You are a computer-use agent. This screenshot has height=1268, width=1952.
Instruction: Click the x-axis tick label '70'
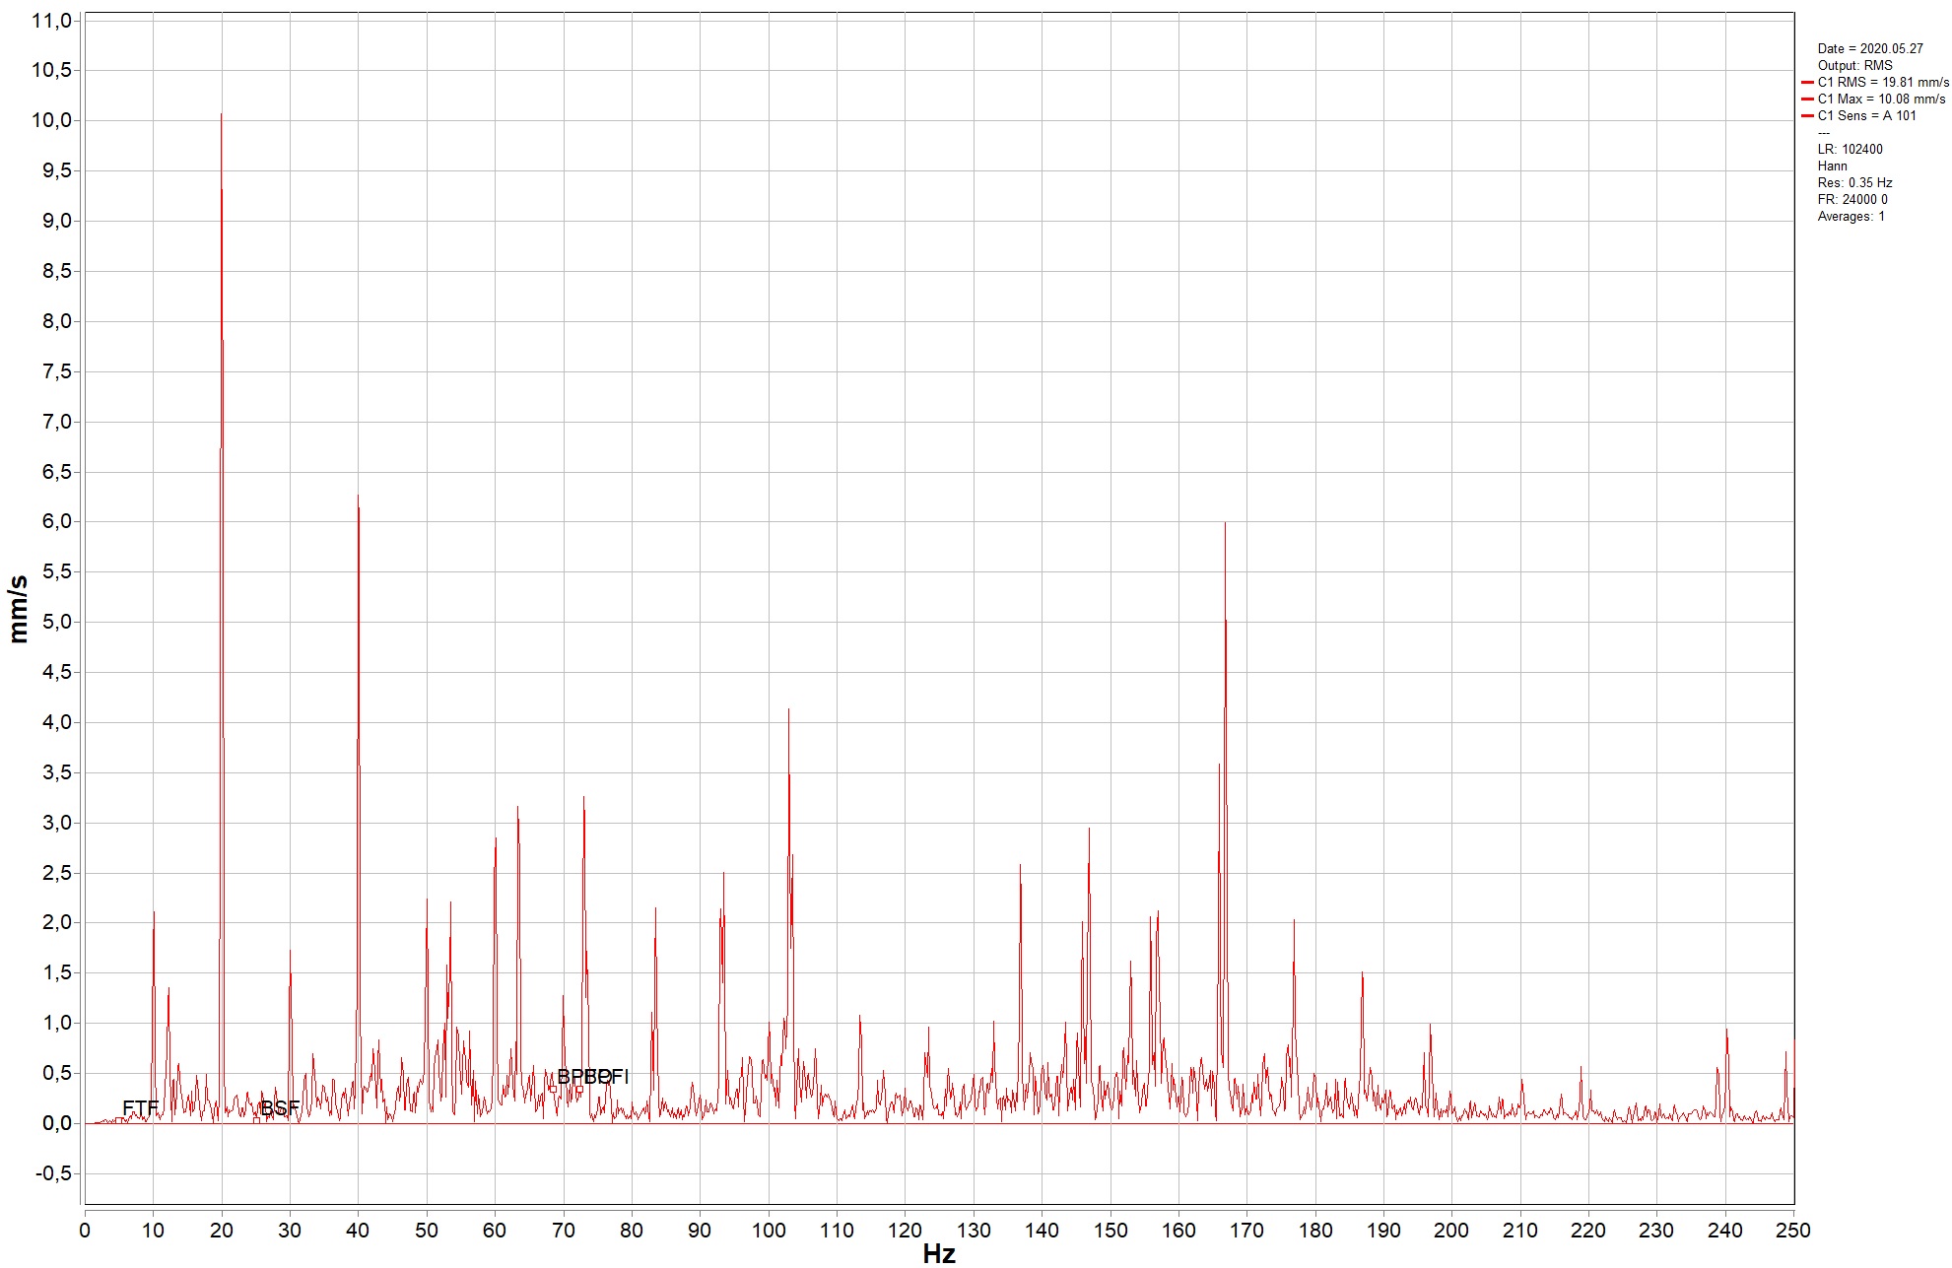pyautogui.click(x=564, y=1230)
